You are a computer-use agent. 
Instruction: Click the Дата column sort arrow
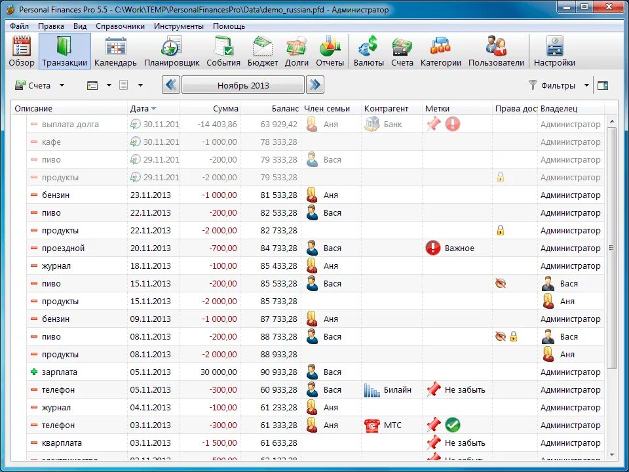[x=153, y=109]
